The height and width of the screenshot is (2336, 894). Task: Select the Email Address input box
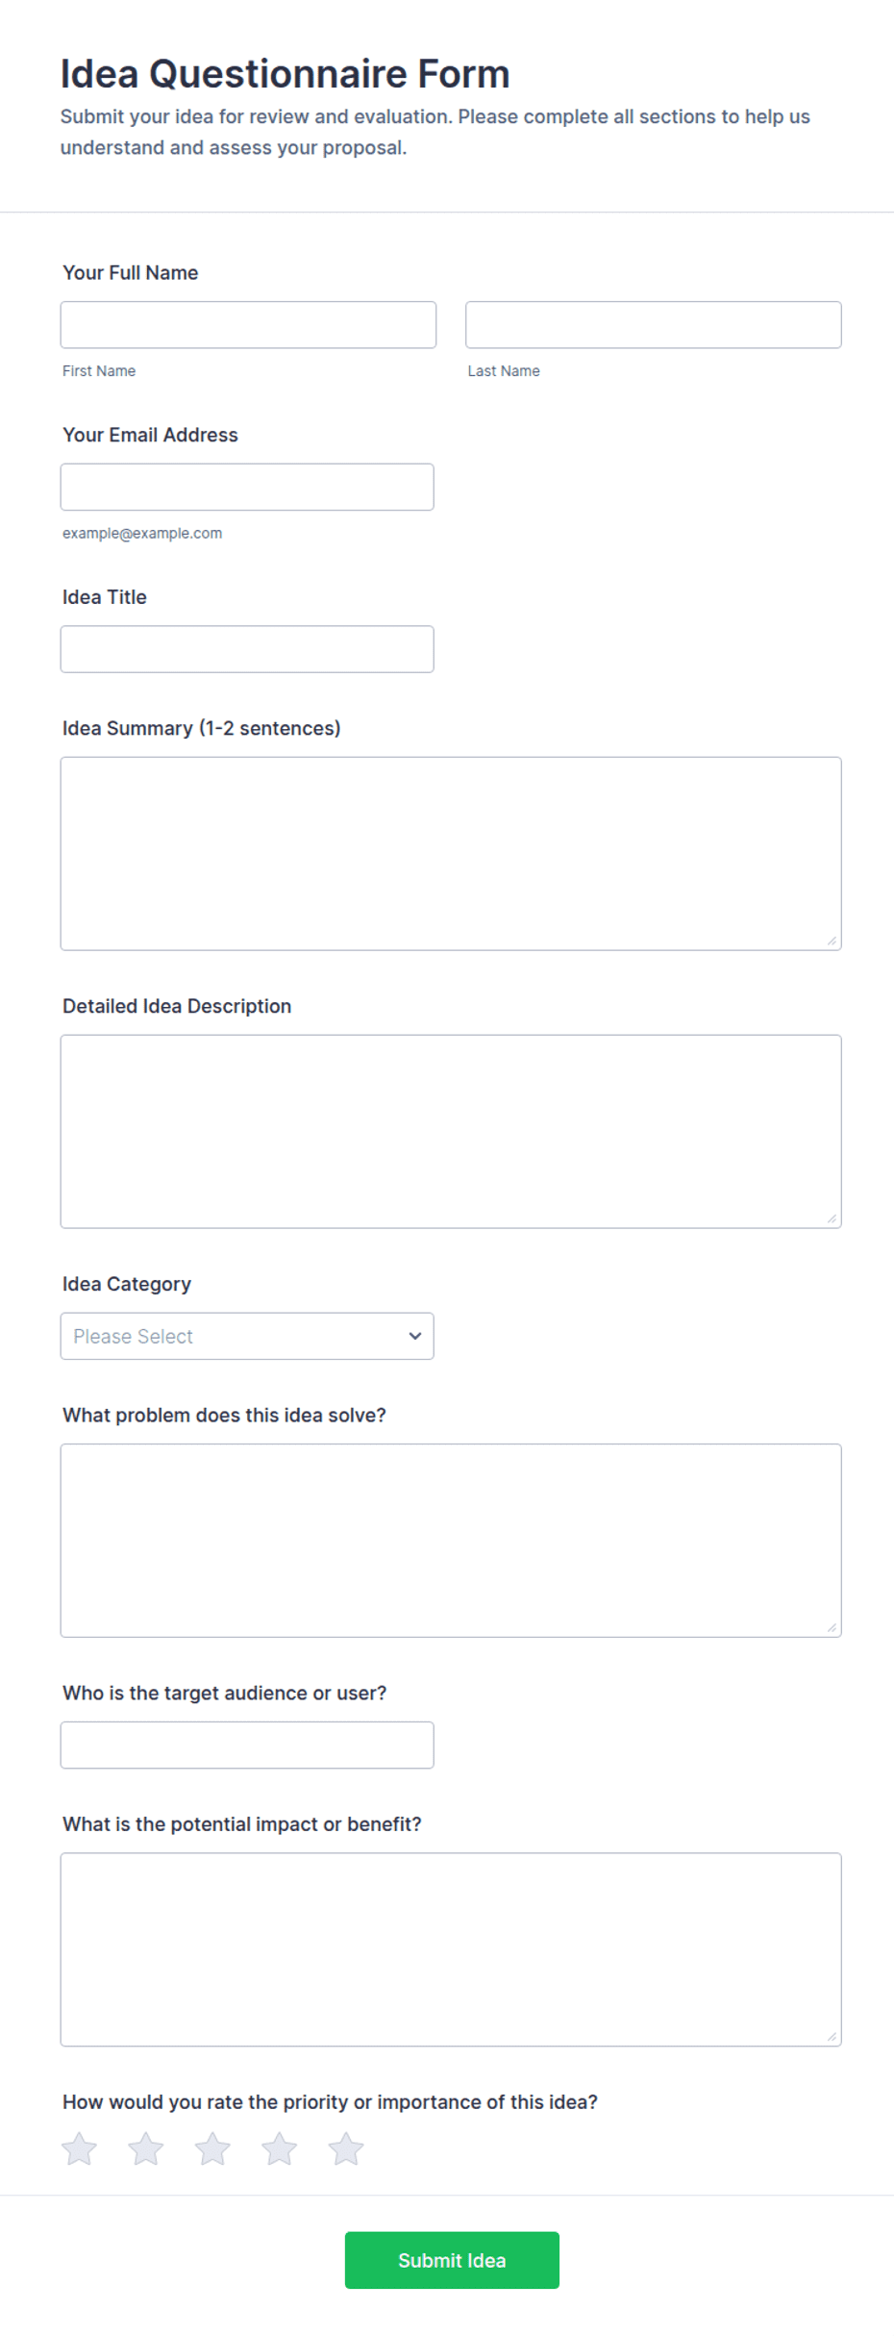[247, 487]
